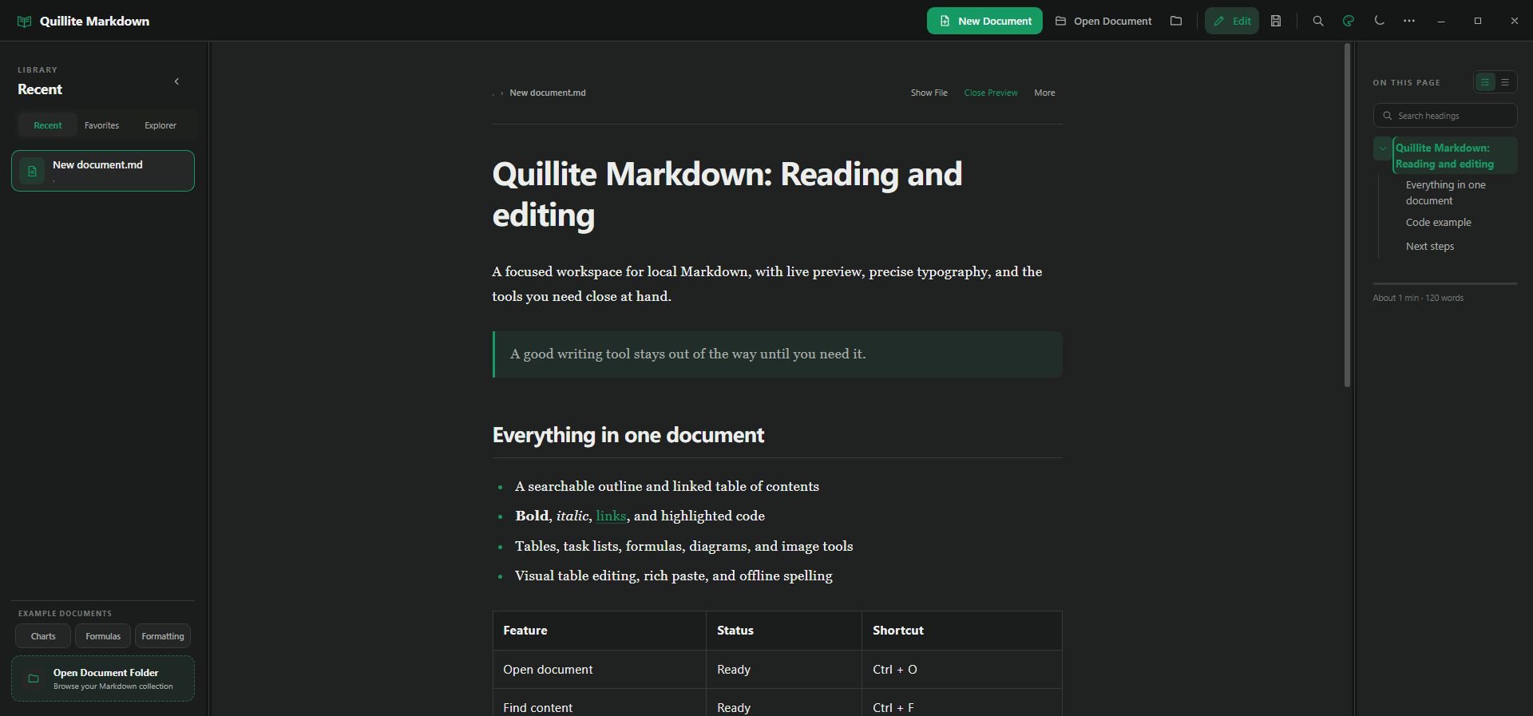Click the New document.md breadcrumb

pyautogui.click(x=548, y=93)
